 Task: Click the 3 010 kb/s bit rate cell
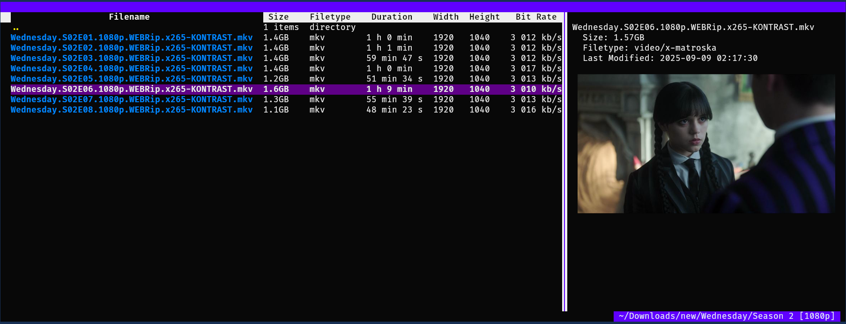click(x=536, y=89)
